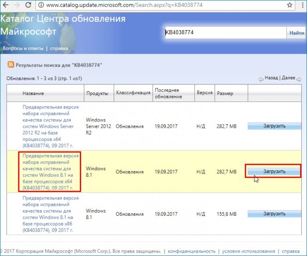Click the Далее pagination link
307x256 pixels.
click(x=288, y=78)
